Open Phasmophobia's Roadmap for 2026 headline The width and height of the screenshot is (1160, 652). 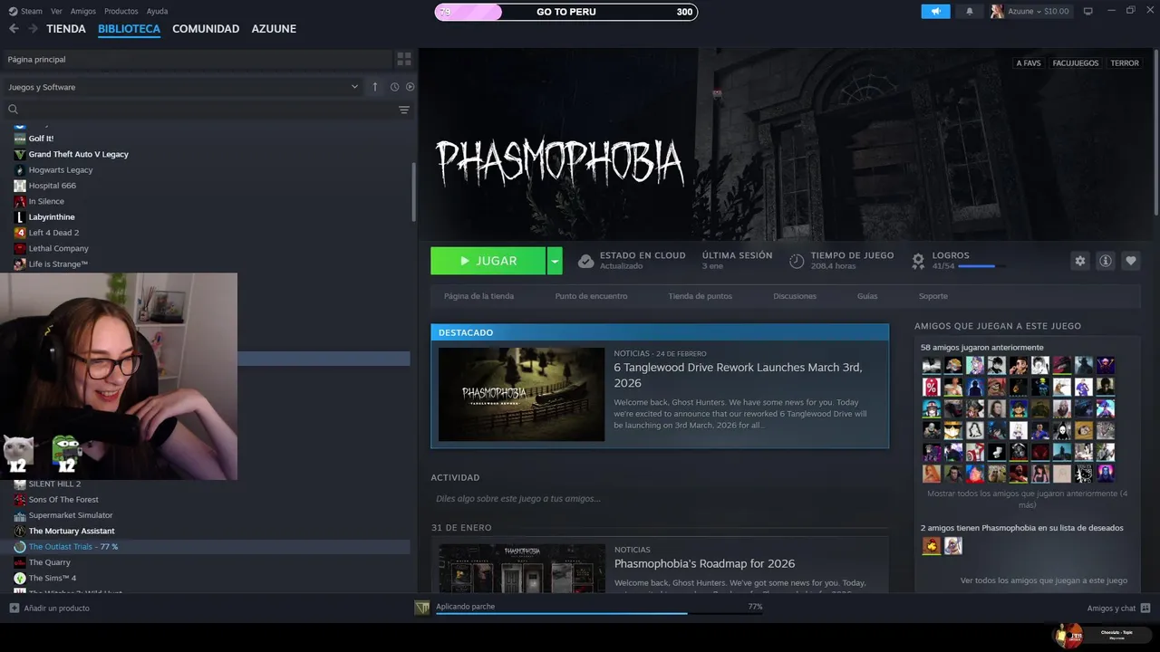[x=704, y=563]
